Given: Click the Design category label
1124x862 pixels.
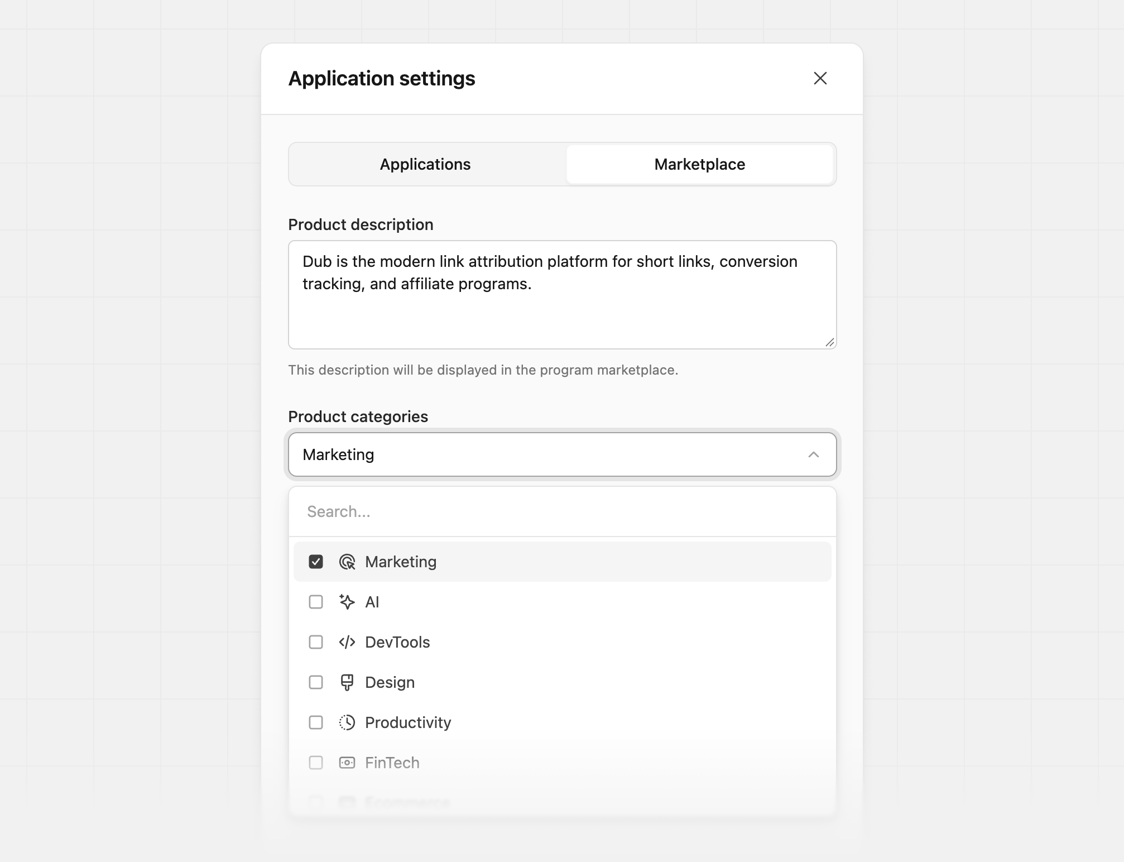Looking at the screenshot, I should click(390, 682).
